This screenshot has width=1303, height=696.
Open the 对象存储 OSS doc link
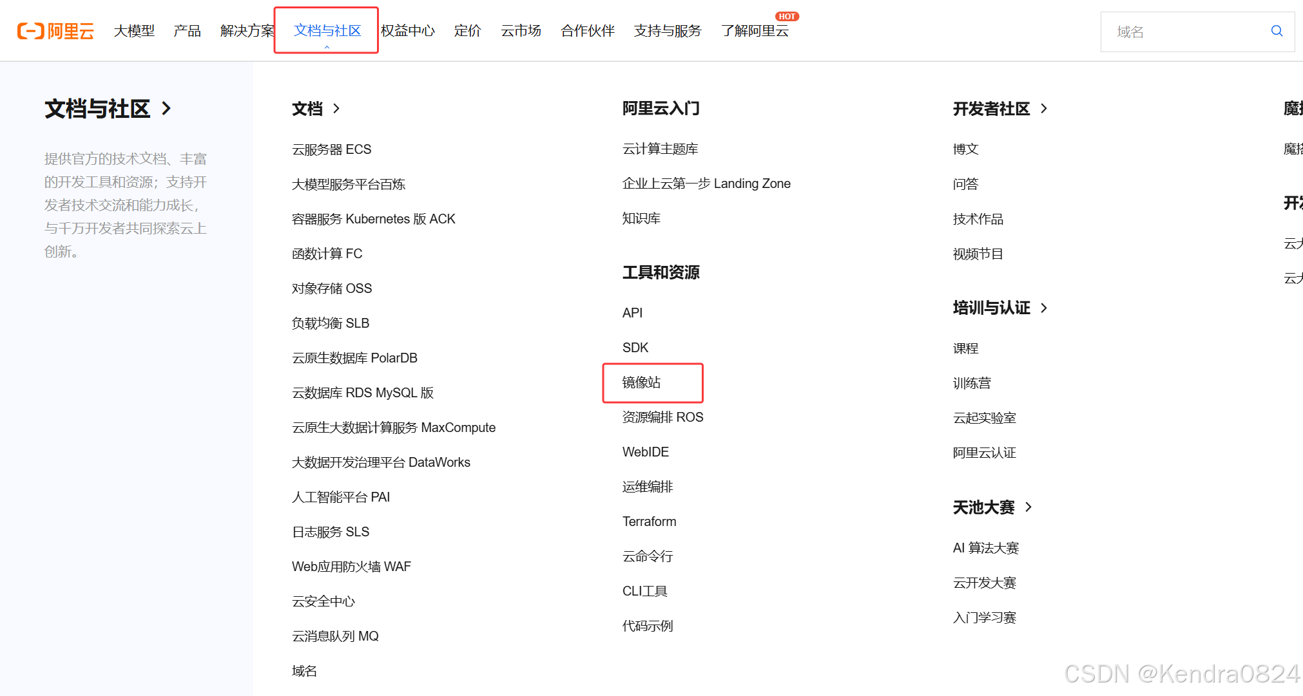(331, 288)
